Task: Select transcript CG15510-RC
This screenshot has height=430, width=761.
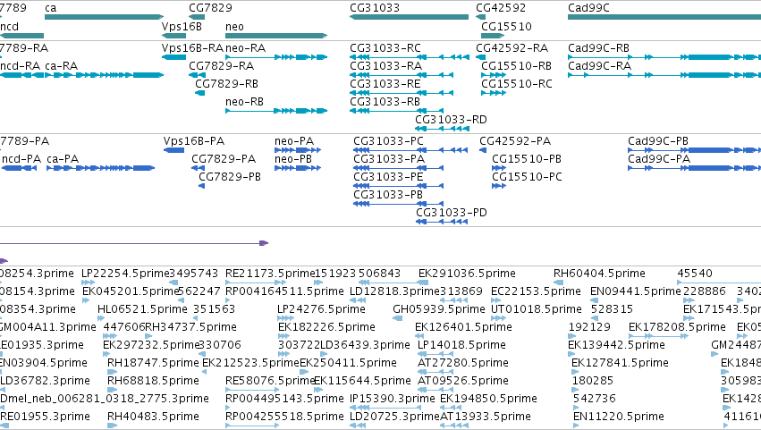Action: tap(493, 93)
